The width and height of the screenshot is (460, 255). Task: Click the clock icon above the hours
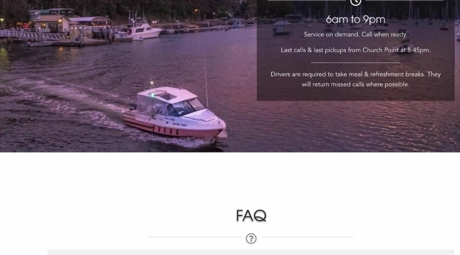(355, 2)
